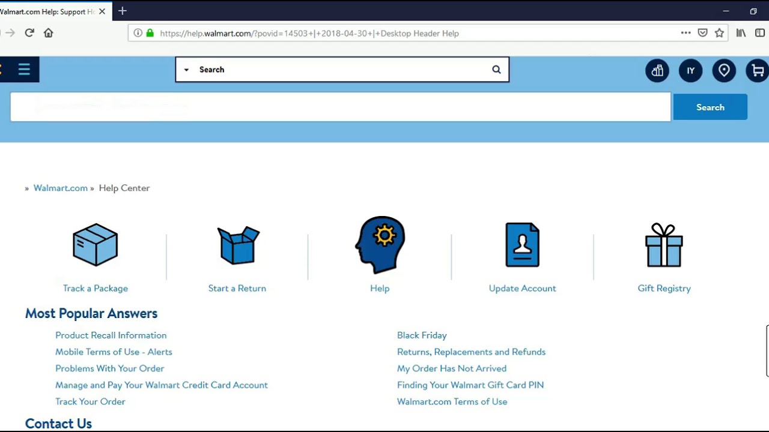Open Product Recall Information answer
This screenshot has width=769, height=432.
click(x=111, y=335)
